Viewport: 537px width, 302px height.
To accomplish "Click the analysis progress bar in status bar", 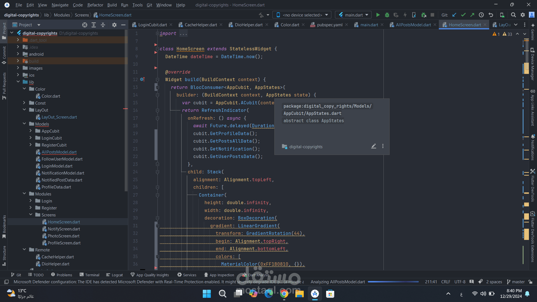I will pos(393,282).
